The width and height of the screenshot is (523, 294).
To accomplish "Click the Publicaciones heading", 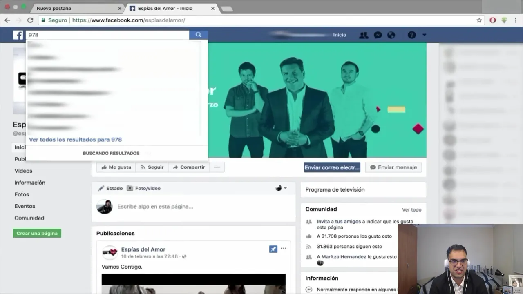I will point(115,233).
